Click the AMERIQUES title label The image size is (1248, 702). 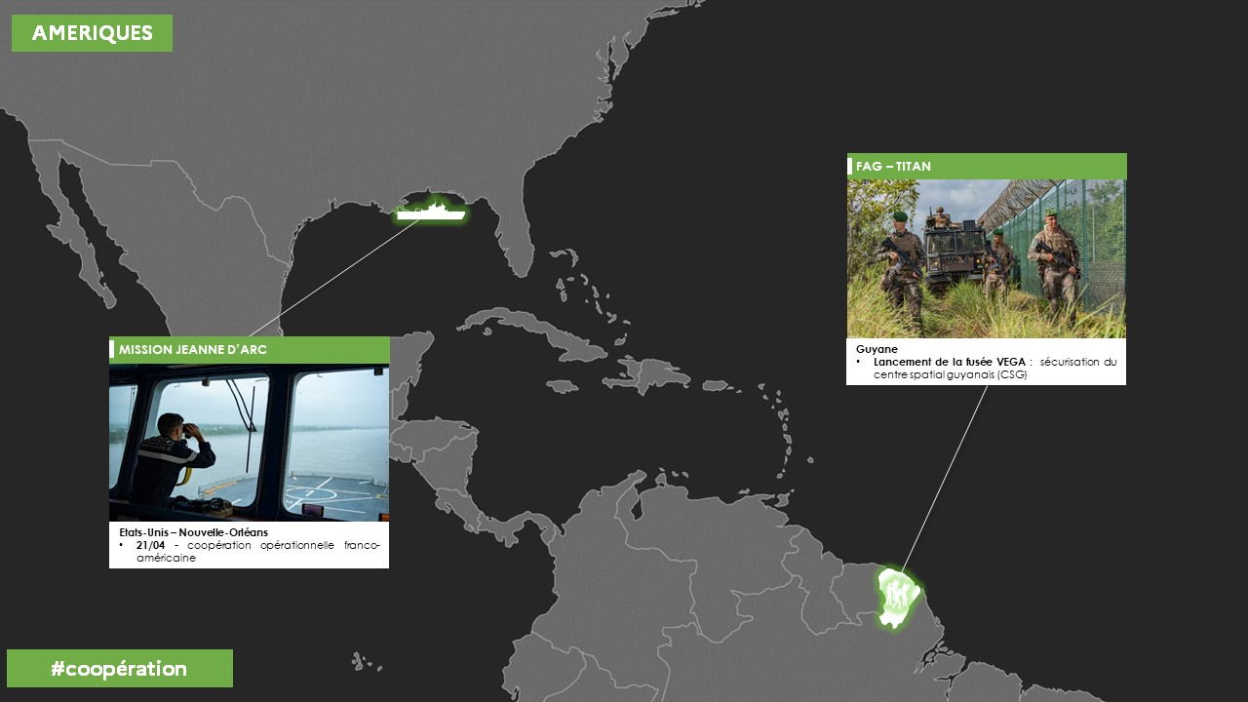pos(92,33)
